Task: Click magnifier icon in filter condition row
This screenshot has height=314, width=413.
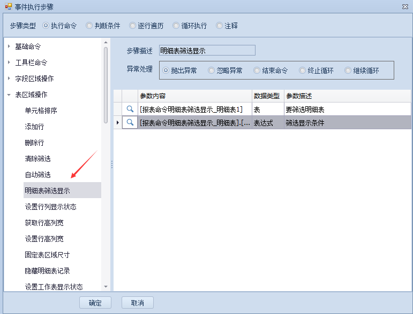Action: [130, 123]
